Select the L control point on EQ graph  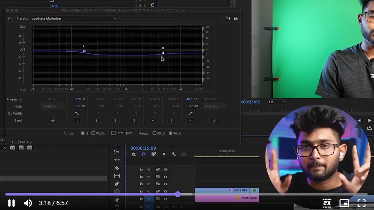[84, 51]
